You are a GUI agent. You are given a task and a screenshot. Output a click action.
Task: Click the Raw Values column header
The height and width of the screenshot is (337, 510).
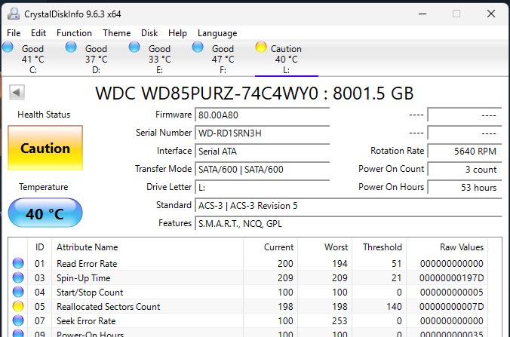click(x=462, y=247)
